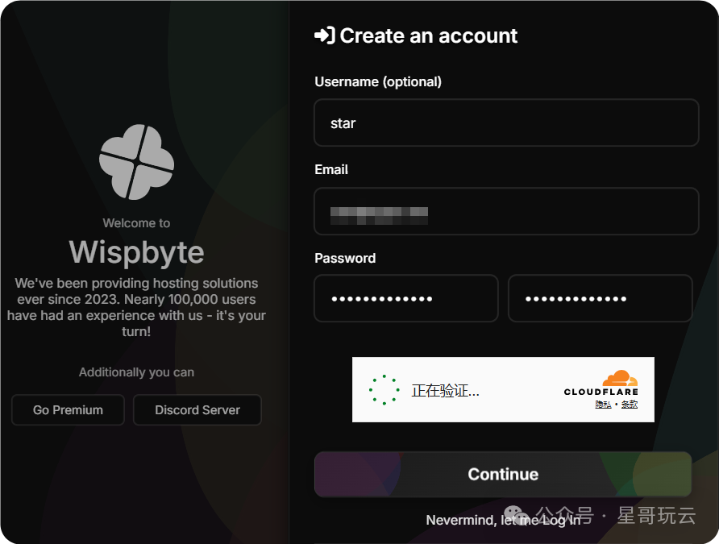719x544 pixels.
Task: Click the green verification spinner
Action: coord(384,390)
